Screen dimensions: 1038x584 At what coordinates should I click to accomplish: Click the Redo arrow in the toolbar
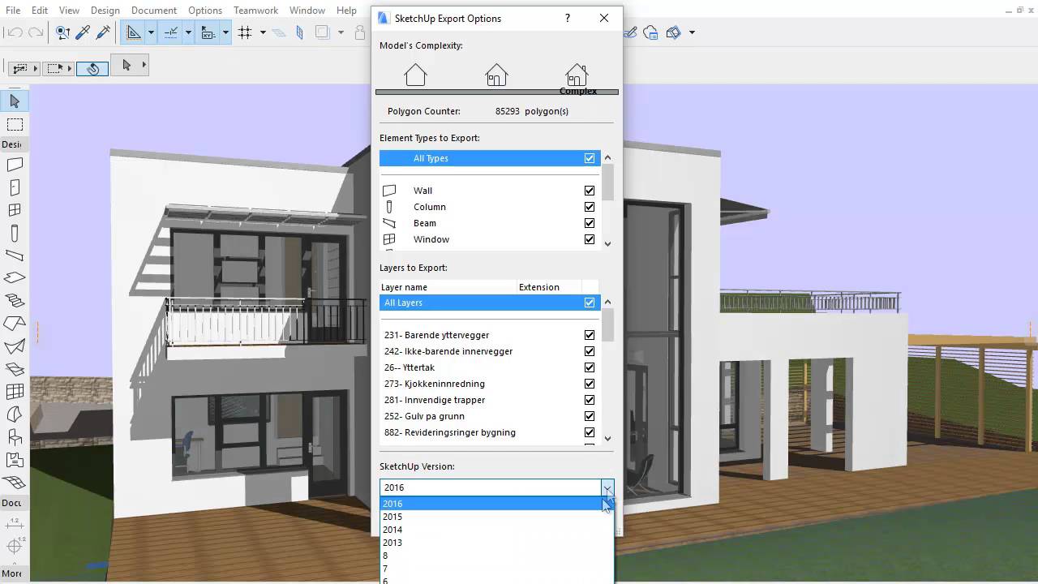point(35,32)
